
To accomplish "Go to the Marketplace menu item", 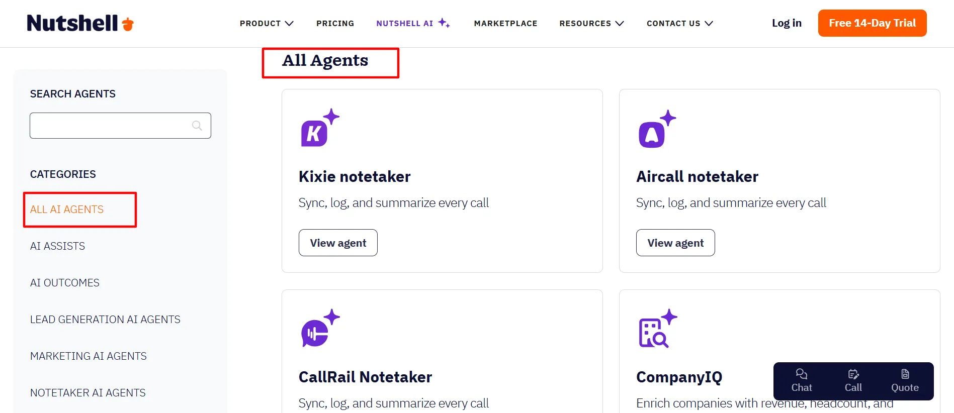I will pyautogui.click(x=505, y=23).
